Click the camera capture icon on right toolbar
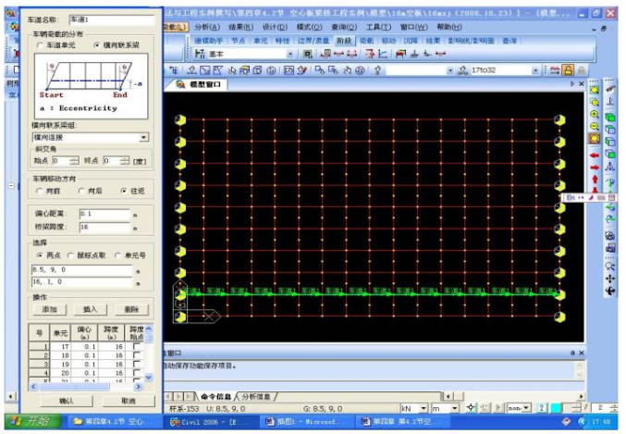The image size is (626, 434). coord(610,235)
